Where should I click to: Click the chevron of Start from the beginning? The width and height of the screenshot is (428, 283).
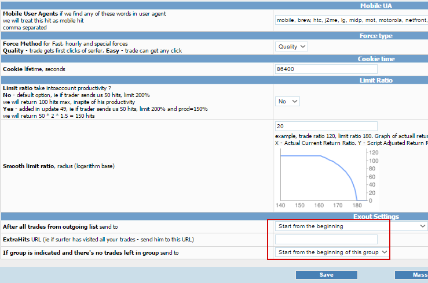point(423,226)
